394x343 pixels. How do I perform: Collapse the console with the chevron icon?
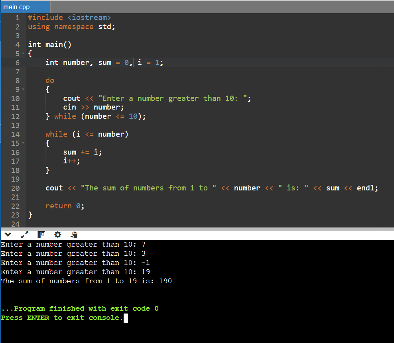pyautogui.click(x=8, y=235)
